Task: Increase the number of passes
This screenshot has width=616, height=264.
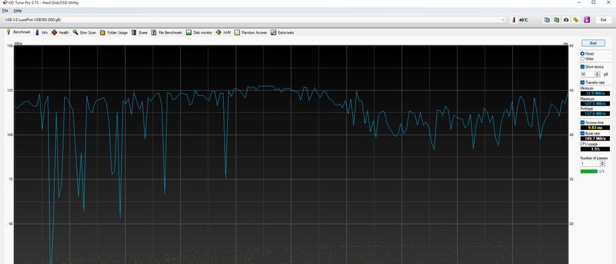Action: click(x=603, y=162)
